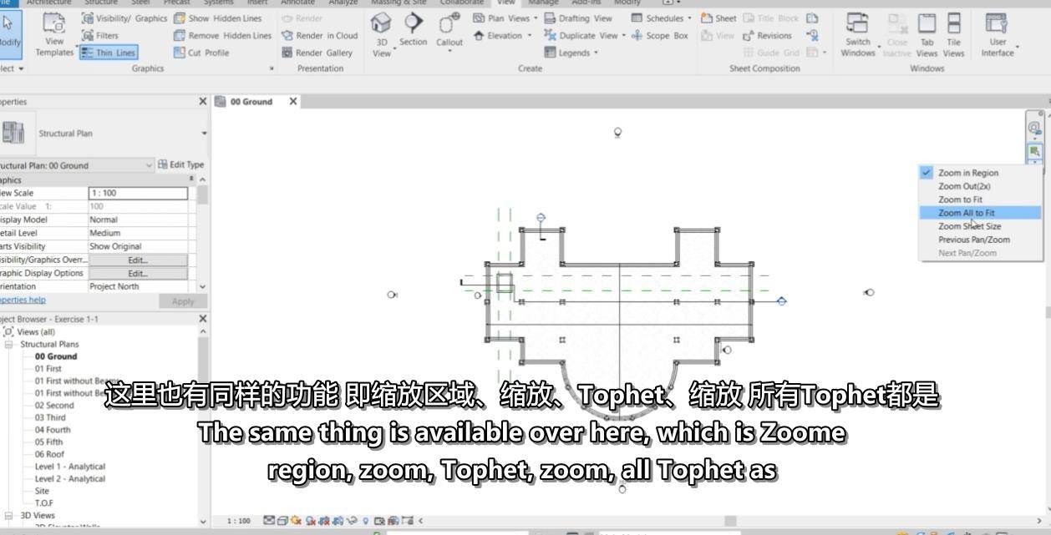Click Edit for Visibility/Graphics Overrides
Screen dimensions: 1051x535
[x=138, y=260]
